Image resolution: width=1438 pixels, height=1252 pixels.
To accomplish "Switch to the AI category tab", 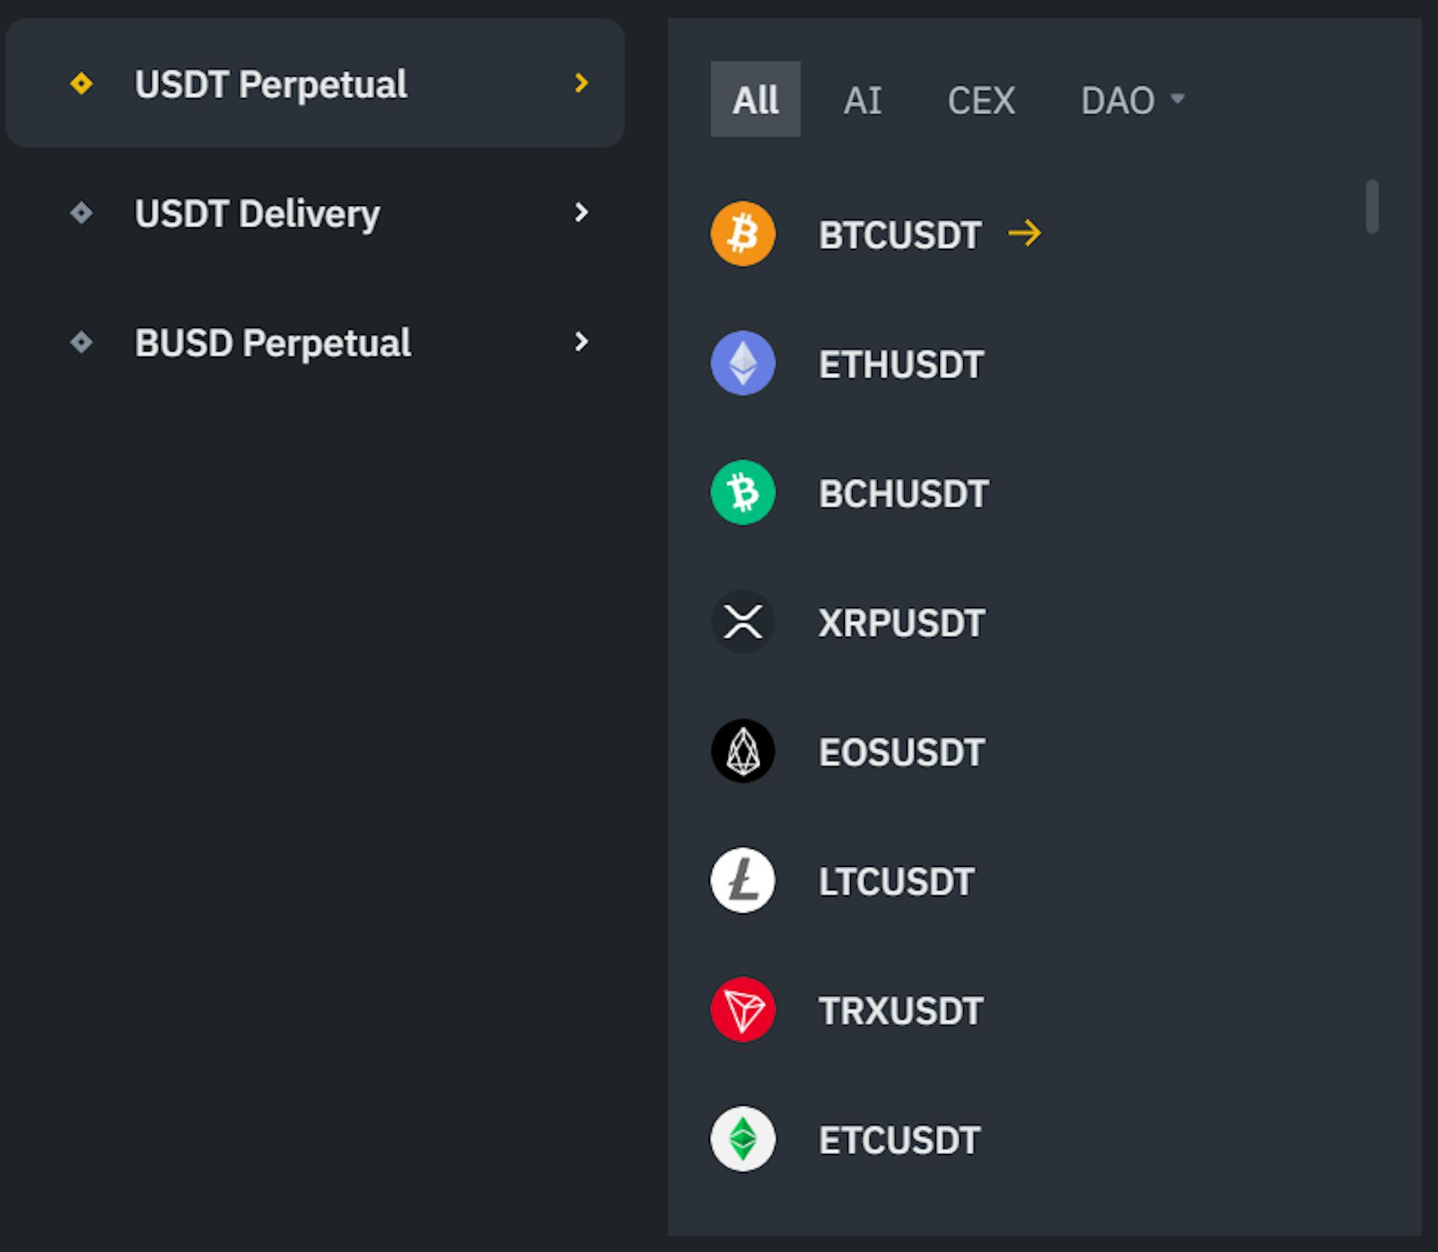I will pyautogui.click(x=862, y=100).
